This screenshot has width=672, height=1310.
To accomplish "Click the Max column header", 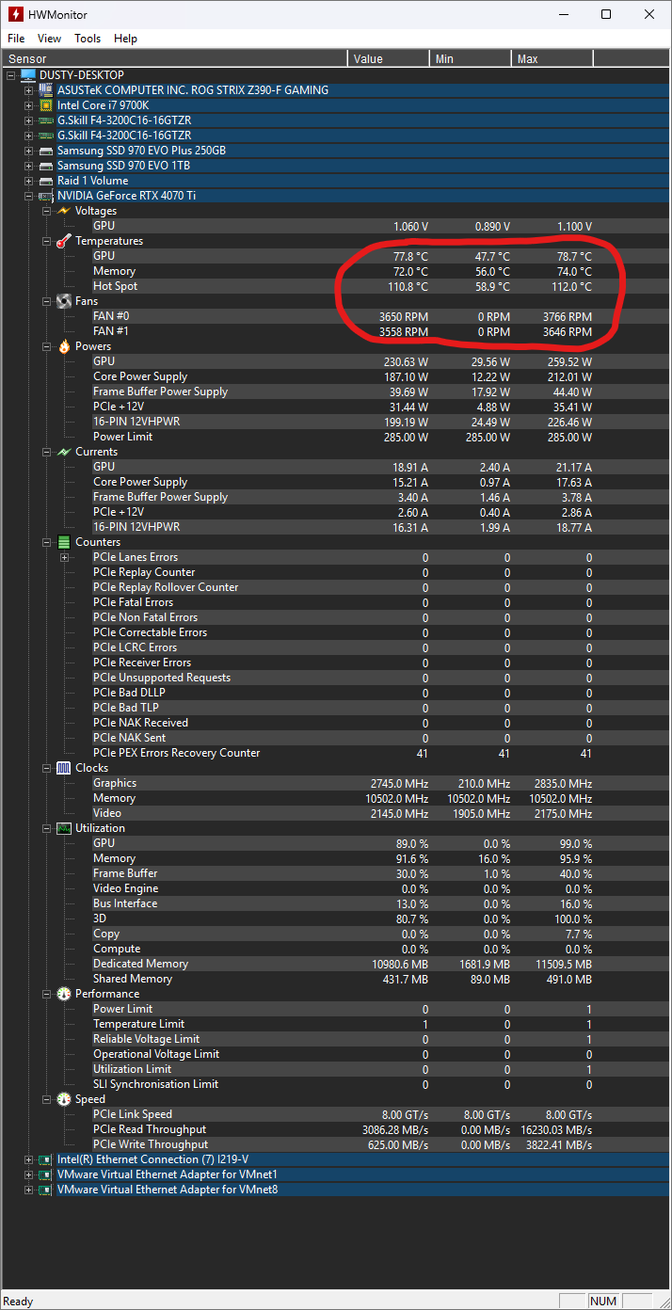I will pyautogui.click(x=552, y=58).
